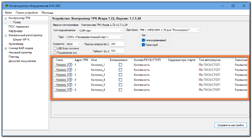Expand the Сканер БАР-кодов tree node
Image resolution: width=252 pixels, height=138 pixels.
pos(6,48)
